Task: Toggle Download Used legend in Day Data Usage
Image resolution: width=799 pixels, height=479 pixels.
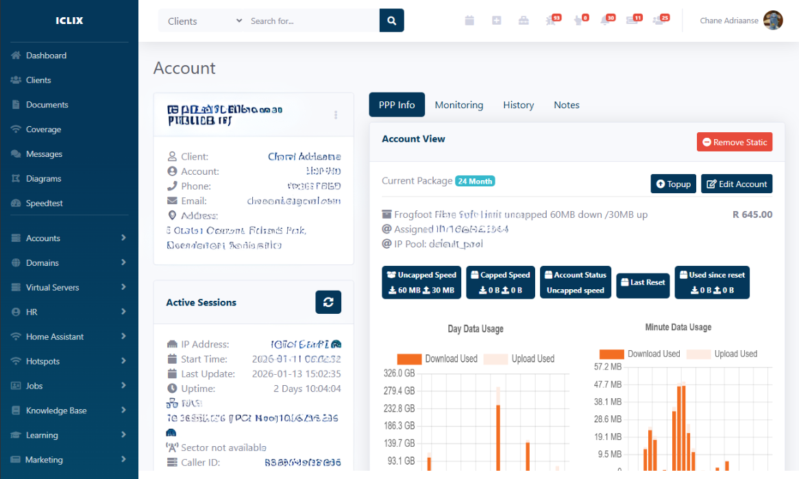Action: [438, 359]
